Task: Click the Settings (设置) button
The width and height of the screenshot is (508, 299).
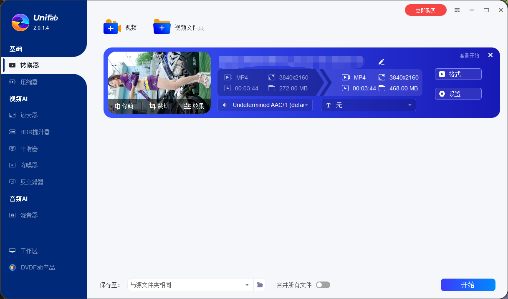Action: (x=458, y=94)
